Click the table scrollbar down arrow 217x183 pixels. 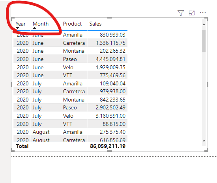[204, 140]
